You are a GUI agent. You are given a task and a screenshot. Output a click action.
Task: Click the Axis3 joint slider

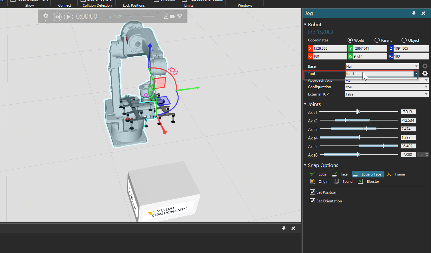tap(359, 129)
